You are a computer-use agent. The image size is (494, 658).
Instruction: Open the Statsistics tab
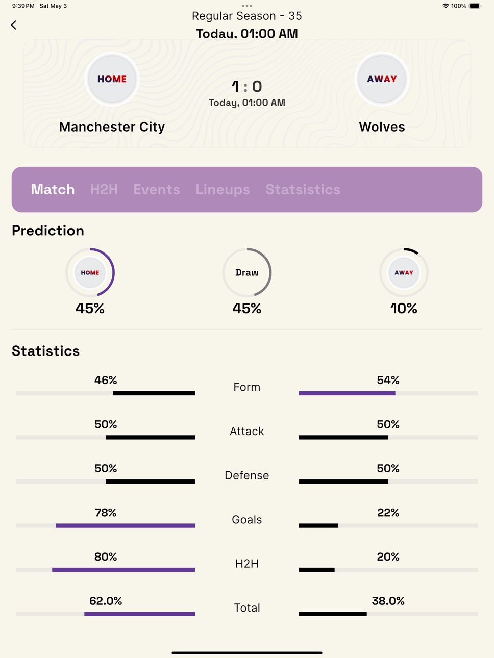(x=303, y=190)
